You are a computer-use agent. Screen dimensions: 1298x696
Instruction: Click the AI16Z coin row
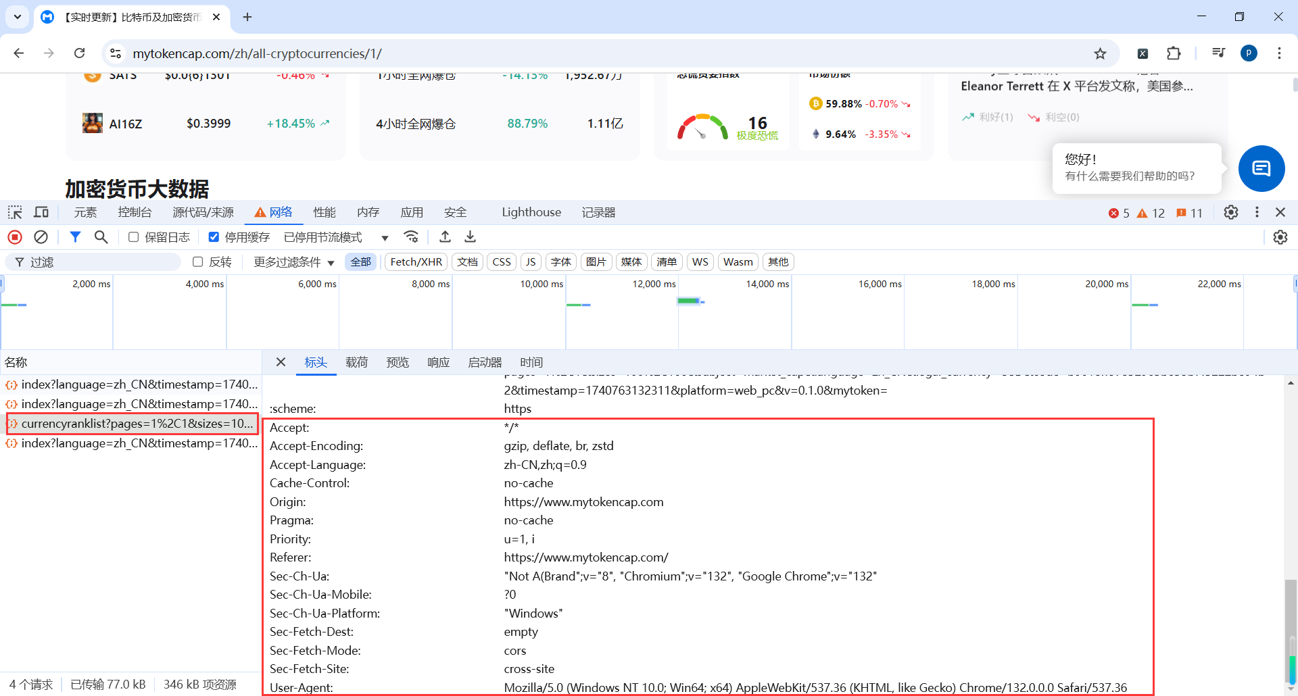tap(206, 124)
